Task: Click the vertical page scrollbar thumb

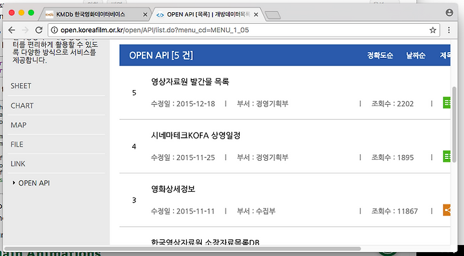Action: coord(454,124)
